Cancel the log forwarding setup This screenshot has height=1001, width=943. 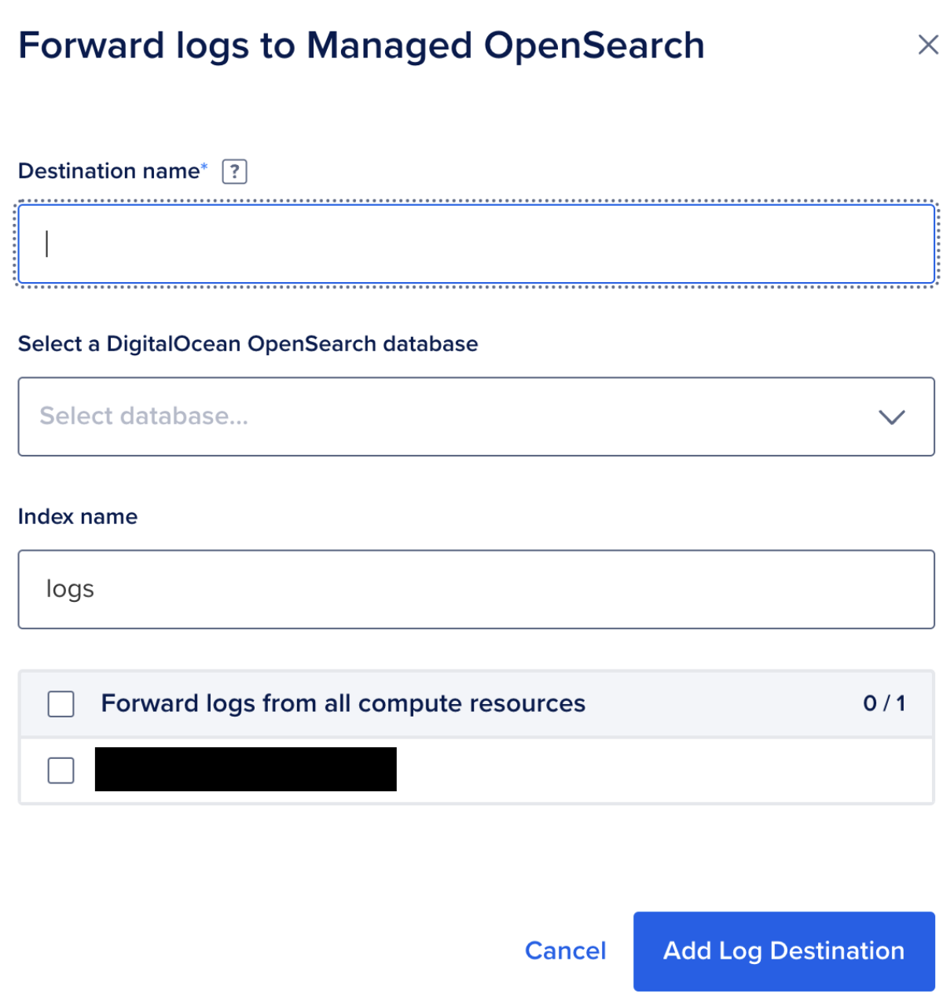[565, 951]
